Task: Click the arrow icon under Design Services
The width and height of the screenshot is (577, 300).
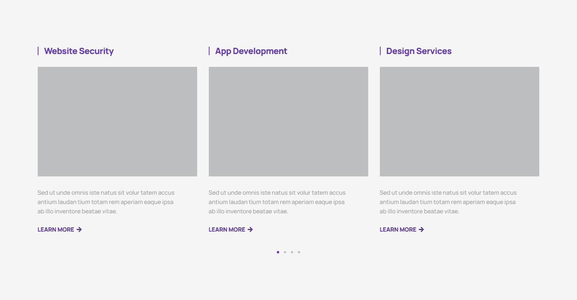Action: (x=421, y=230)
